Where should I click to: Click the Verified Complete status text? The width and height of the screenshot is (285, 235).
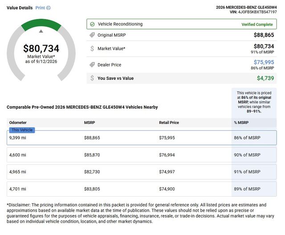click(257, 25)
